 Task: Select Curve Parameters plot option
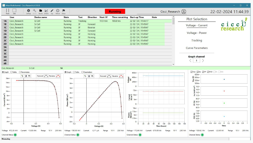[x=196, y=48]
